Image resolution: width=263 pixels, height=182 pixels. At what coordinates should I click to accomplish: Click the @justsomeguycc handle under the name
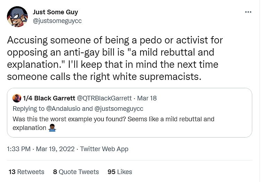57,21
